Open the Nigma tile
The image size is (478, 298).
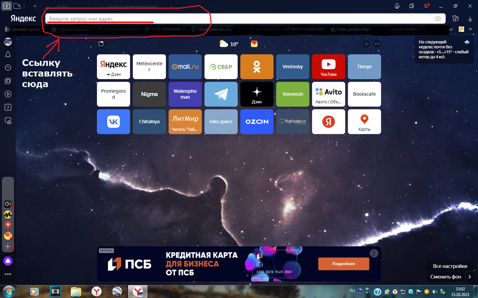click(x=149, y=94)
